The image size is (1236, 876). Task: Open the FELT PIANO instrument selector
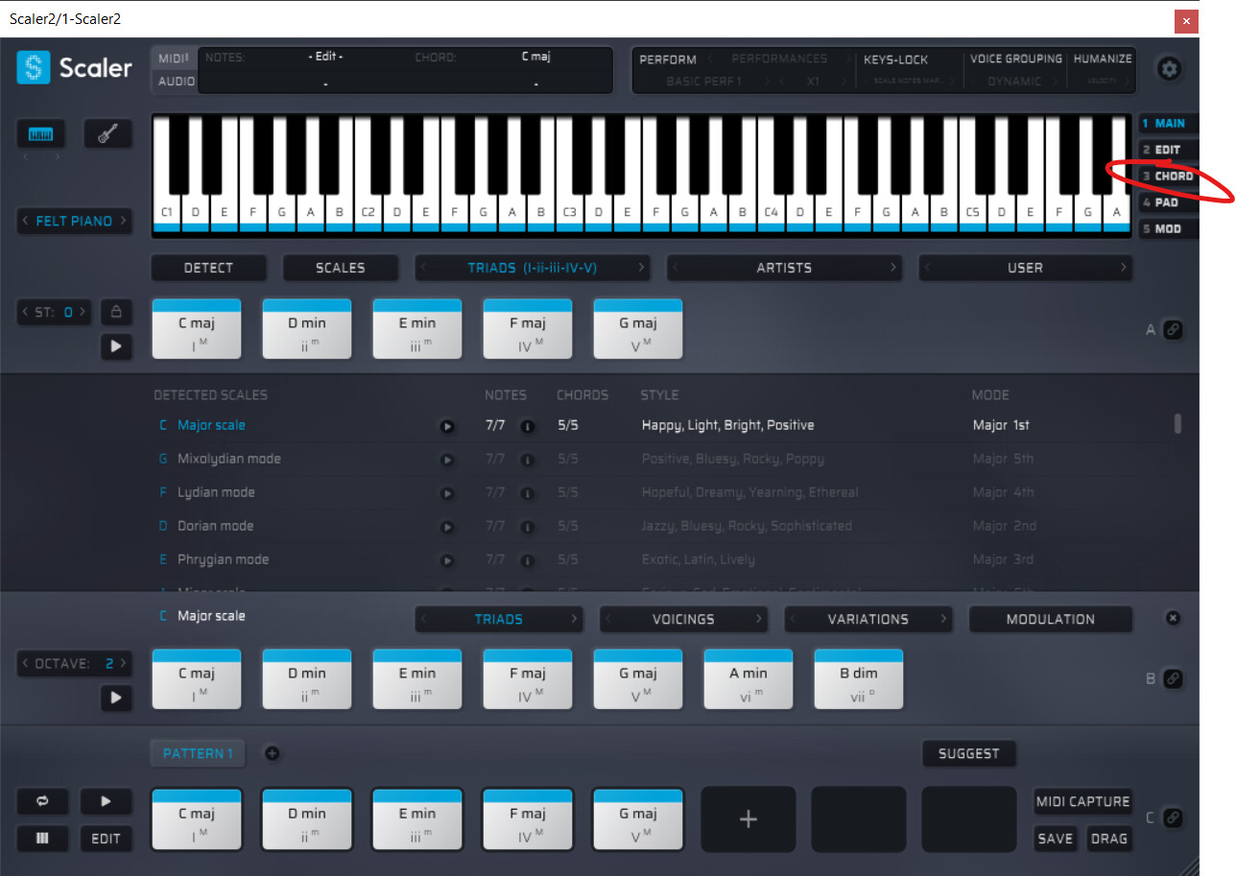click(74, 222)
